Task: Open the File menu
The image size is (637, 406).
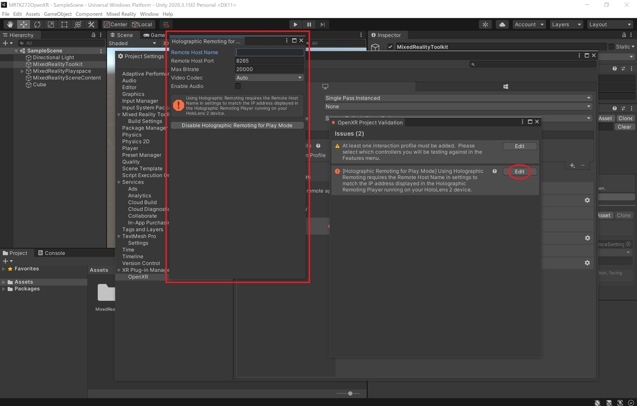Action: pyautogui.click(x=6, y=14)
